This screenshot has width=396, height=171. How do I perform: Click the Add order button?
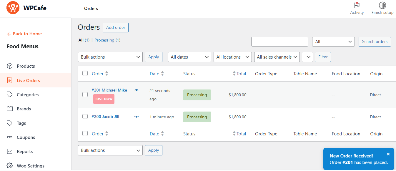click(x=116, y=27)
